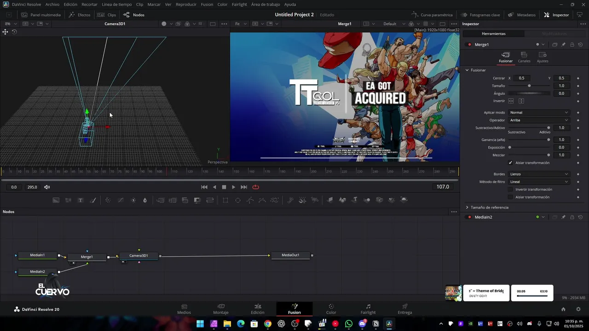Screen dimensions: 589x331
Task: Toggle the Fotogramas clave panel
Action: click(x=480, y=15)
